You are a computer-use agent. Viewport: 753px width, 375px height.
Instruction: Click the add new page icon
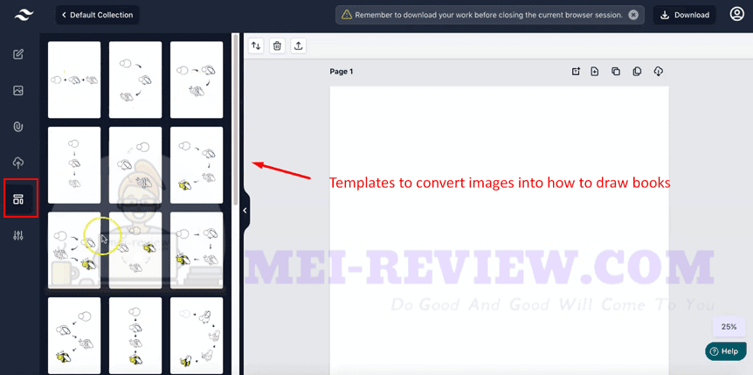[595, 72]
